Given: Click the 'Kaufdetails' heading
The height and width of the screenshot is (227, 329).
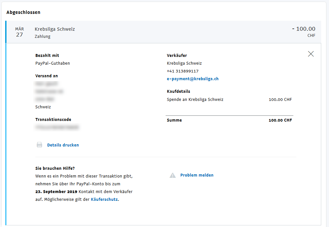Looking at the screenshot, I should [x=178, y=91].
